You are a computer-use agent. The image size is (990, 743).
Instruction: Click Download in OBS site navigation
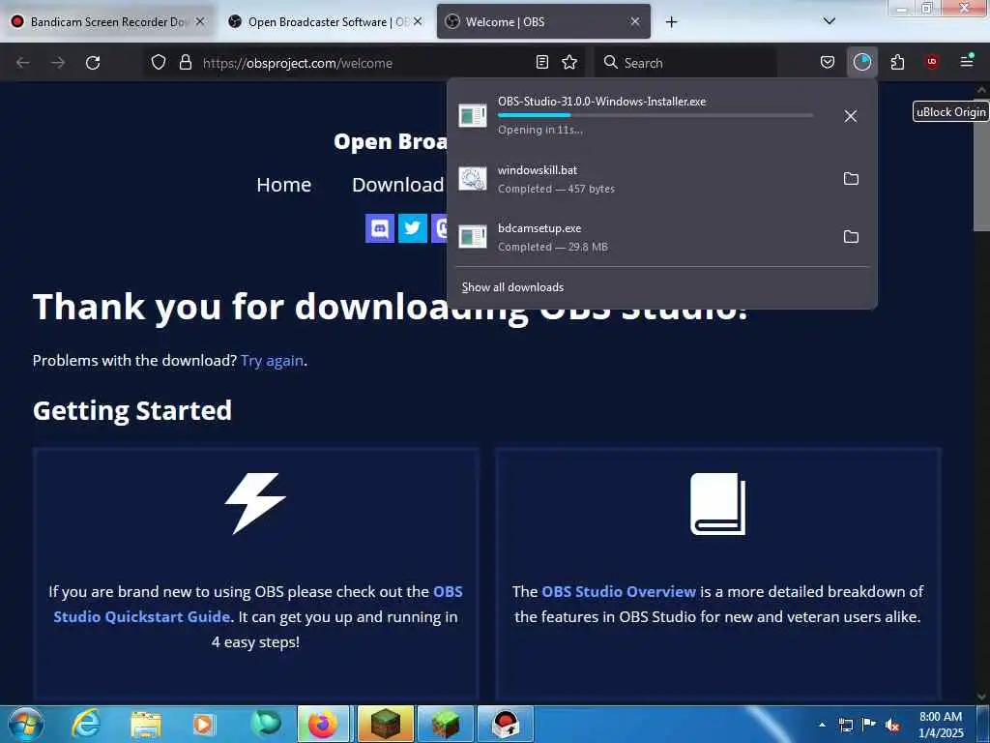(397, 185)
